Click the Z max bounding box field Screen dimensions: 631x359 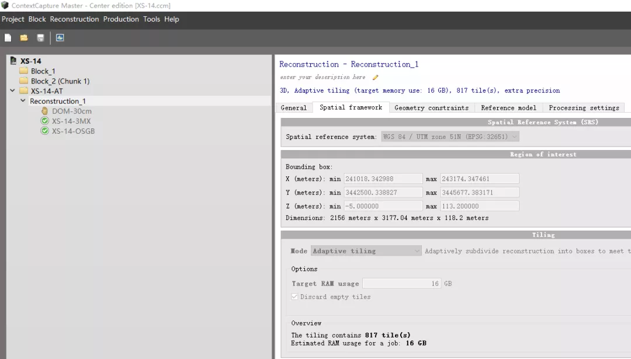(480, 206)
